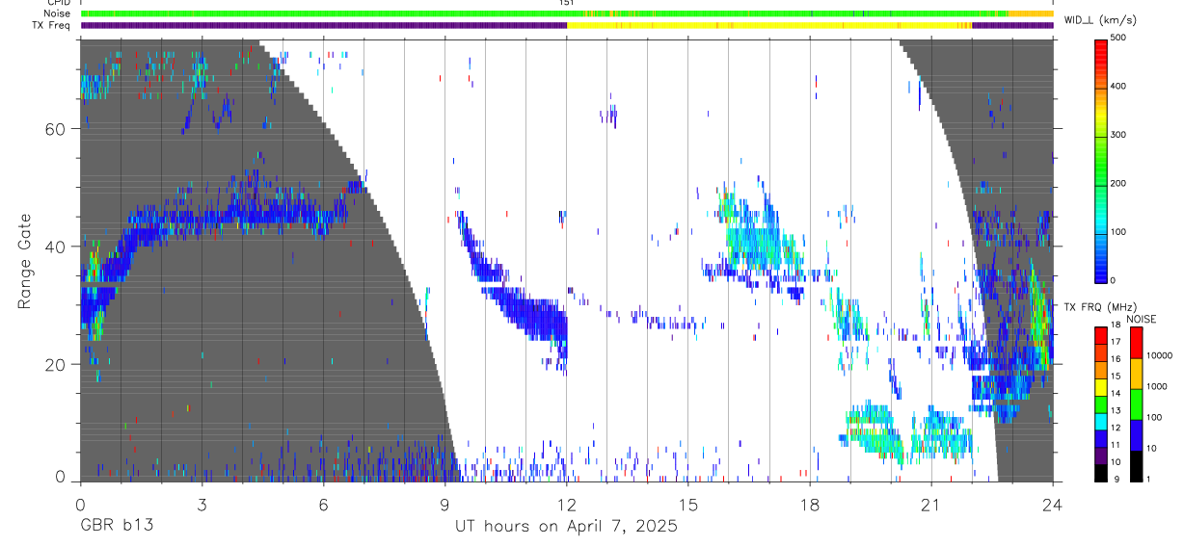
Task: Click the 'Noise' row label at top left
Action: click(x=57, y=13)
